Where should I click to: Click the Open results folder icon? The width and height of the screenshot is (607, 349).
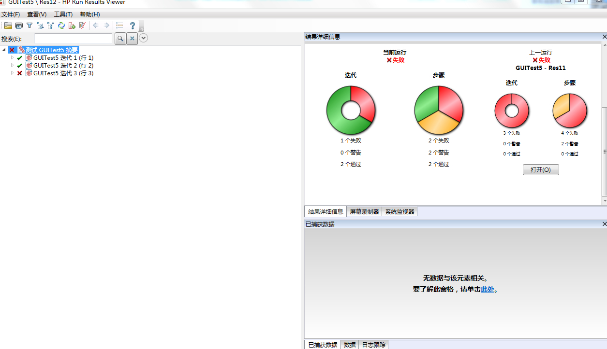pos(8,26)
